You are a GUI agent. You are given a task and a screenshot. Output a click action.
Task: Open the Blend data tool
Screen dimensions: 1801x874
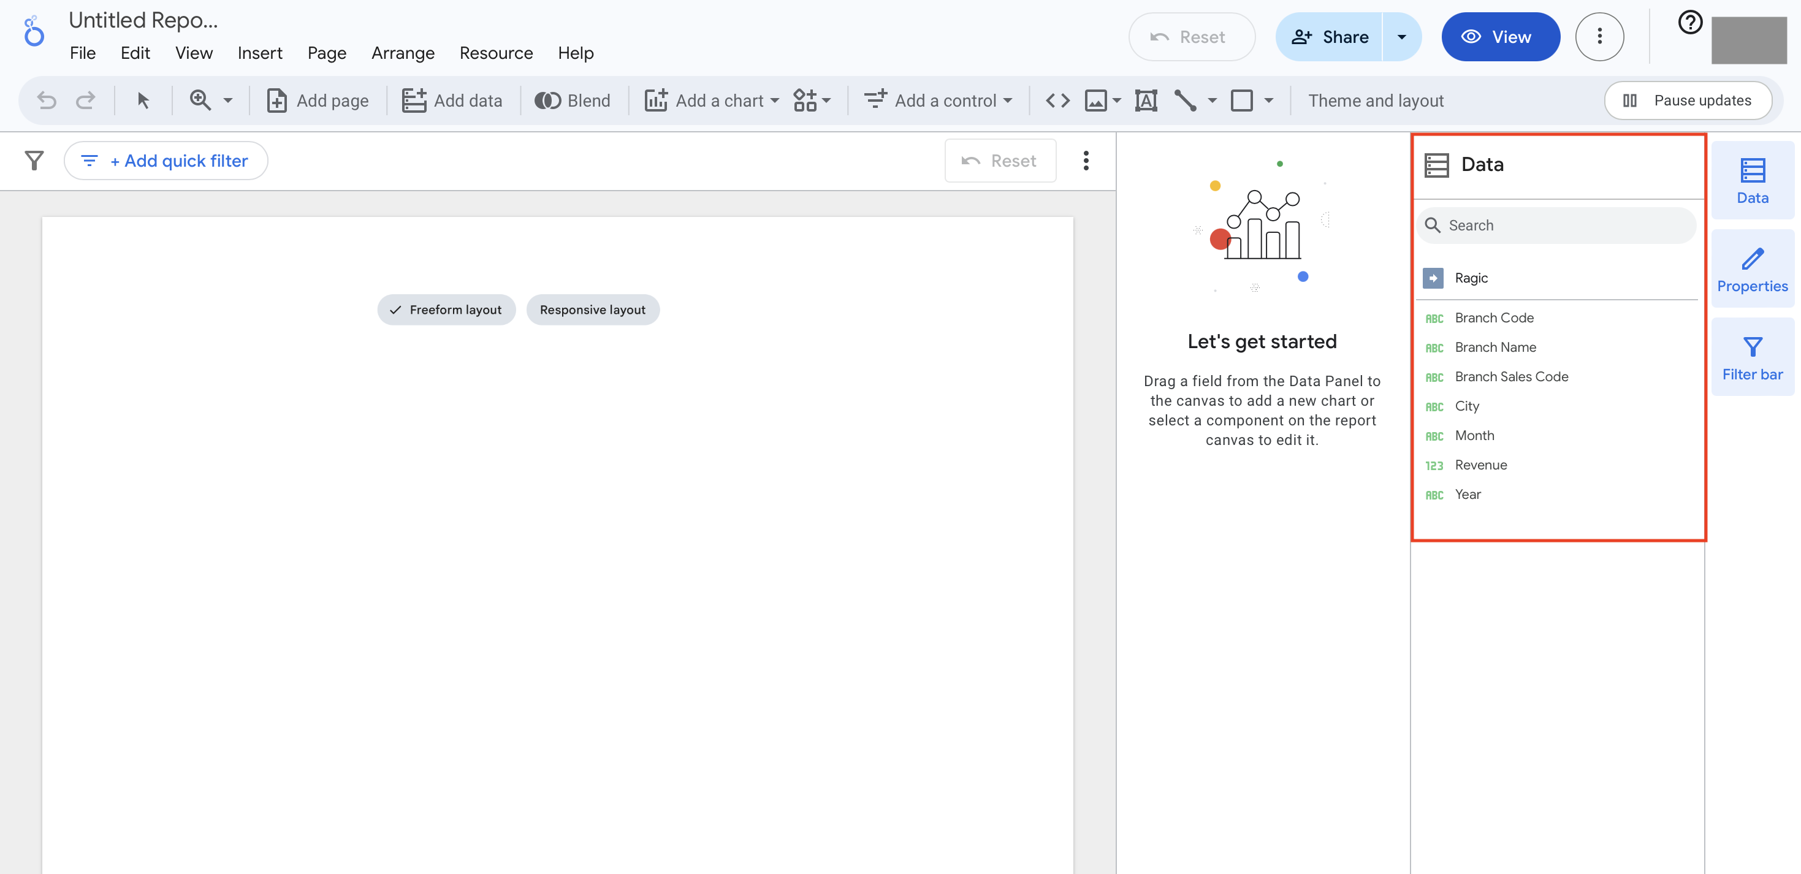(x=573, y=101)
